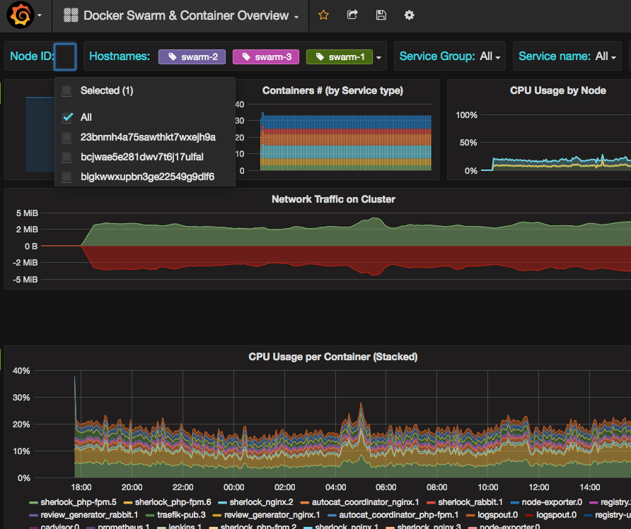
Task: Star this dashboard as favorite
Action: click(x=323, y=16)
